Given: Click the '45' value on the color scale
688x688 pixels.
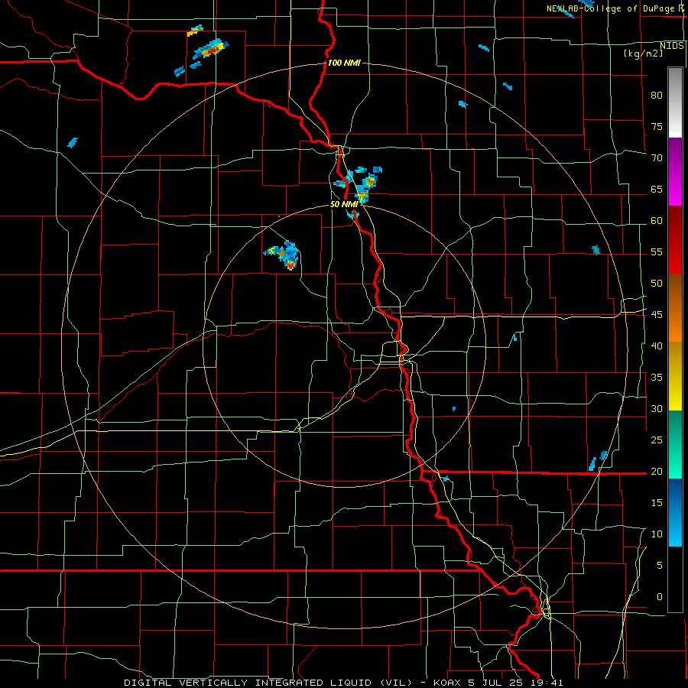Looking at the screenshot, I should click(657, 315).
